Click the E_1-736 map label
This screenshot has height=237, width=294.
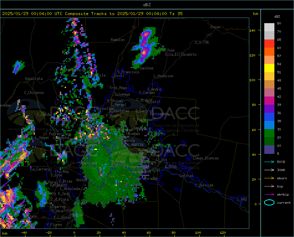click(x=202, y=42)
